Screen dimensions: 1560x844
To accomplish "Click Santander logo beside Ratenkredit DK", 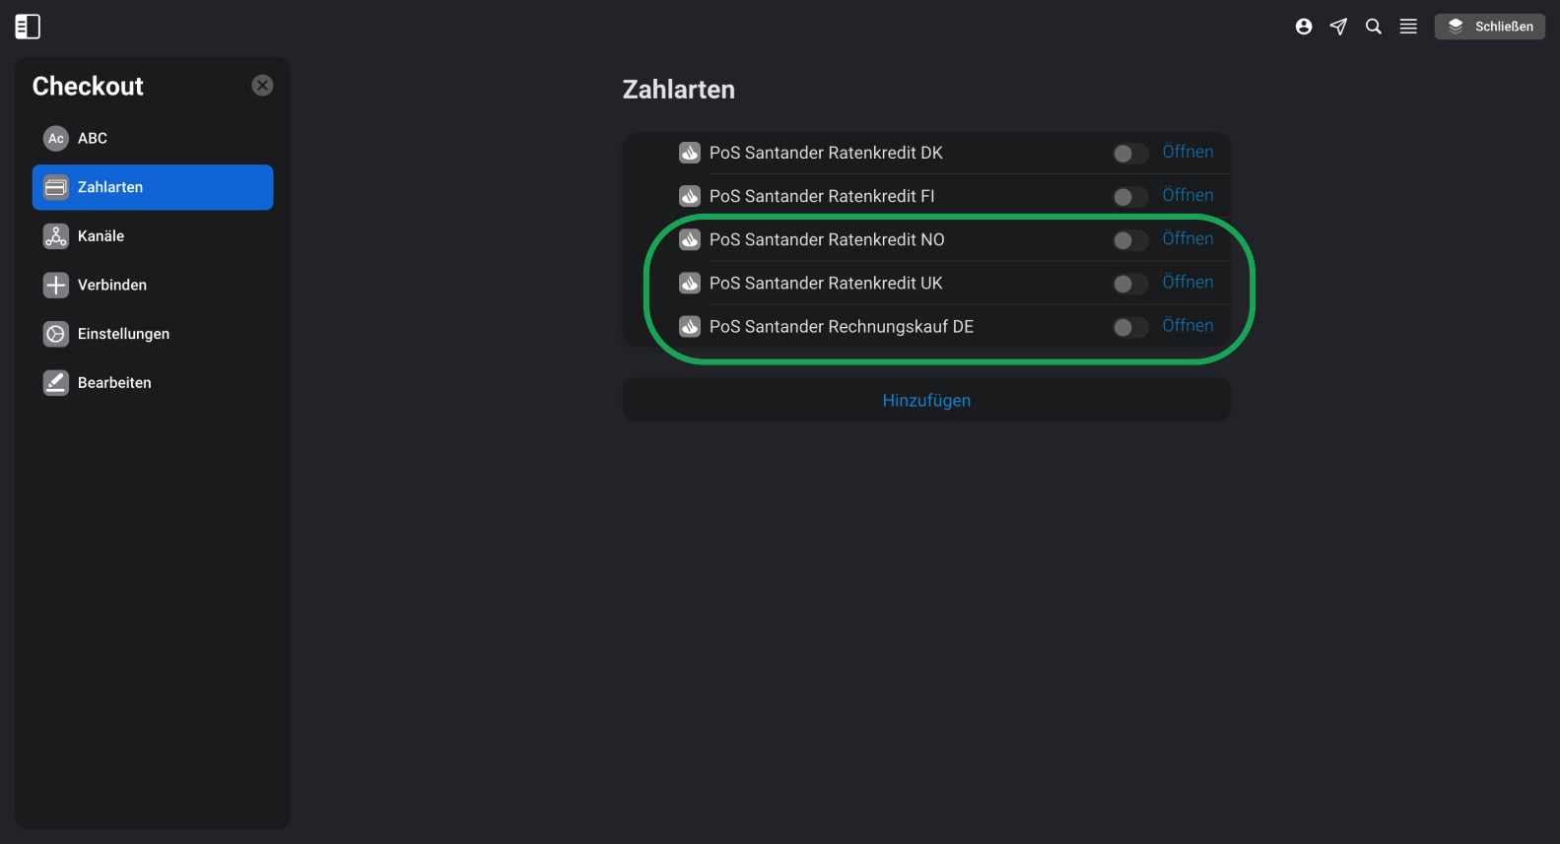I will pyautogui.click(x=690, y=153).
